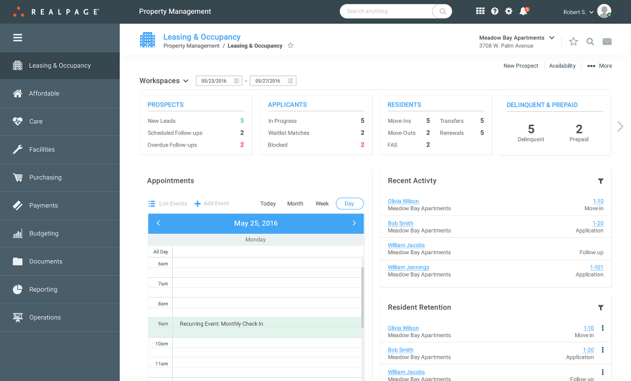Click the APPLICANTS card heading
The width and height of the screenshot is (631, 381).
coord(287,104)
